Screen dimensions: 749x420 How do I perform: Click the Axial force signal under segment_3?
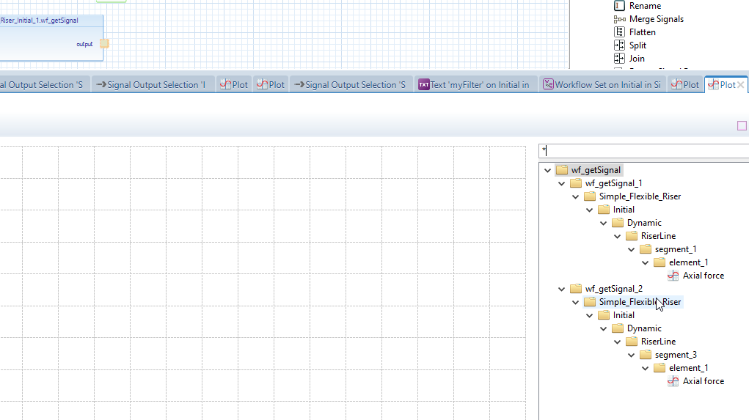[x=702, y=381]
